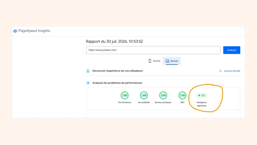Switch to the Mobile tab
Image resolution: width=257 pixels, height=145 pixels.
pyautogui.click(x=155, y=61)
